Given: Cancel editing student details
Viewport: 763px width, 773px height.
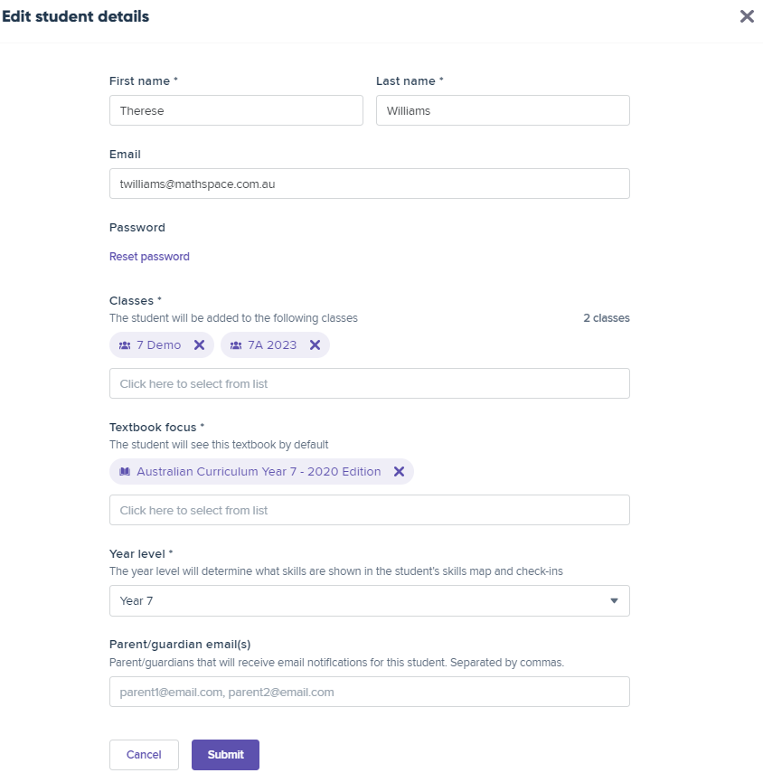Looking at the screenshot, I should [x=144, y=755].
